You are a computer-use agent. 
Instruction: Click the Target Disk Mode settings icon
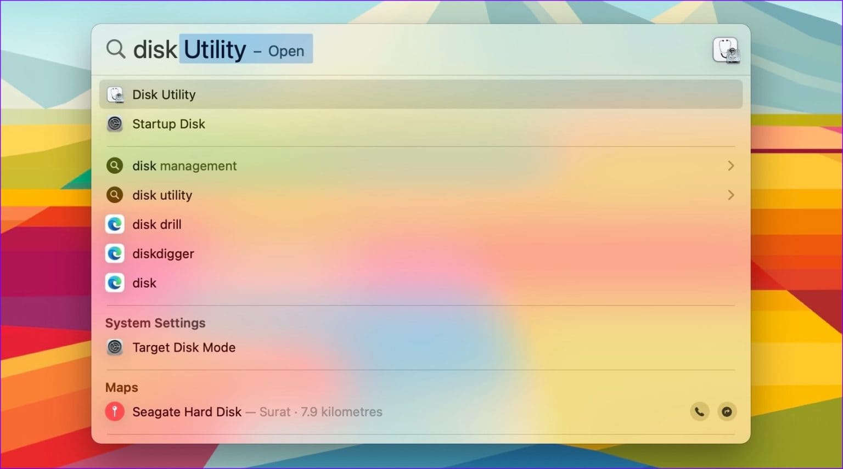coord(115,347)
